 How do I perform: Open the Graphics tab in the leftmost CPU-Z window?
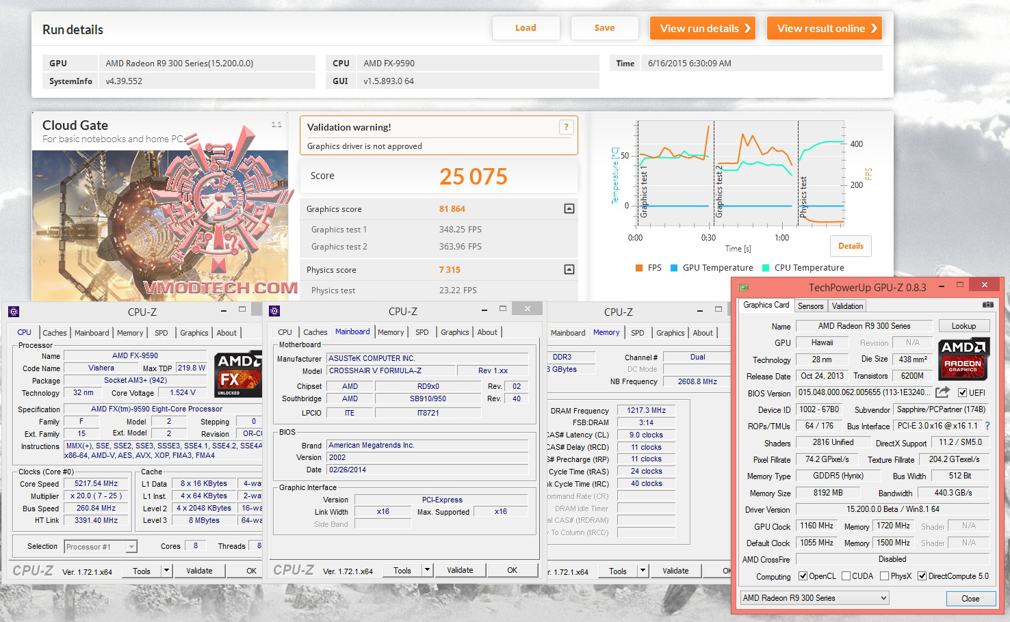tap(194, 333)
